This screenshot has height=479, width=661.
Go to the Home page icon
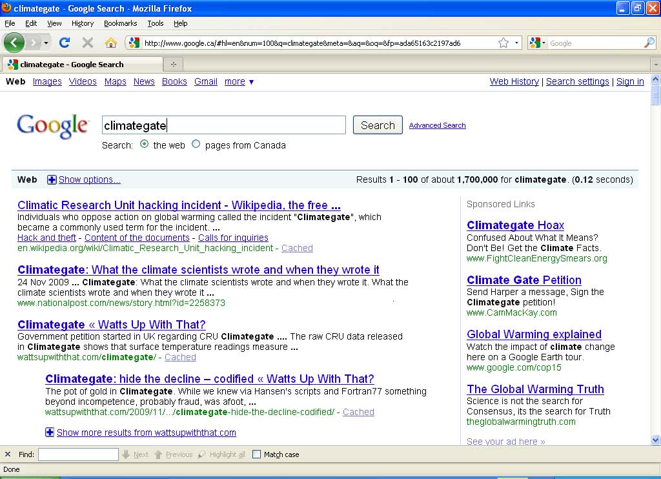pos(111,43)
